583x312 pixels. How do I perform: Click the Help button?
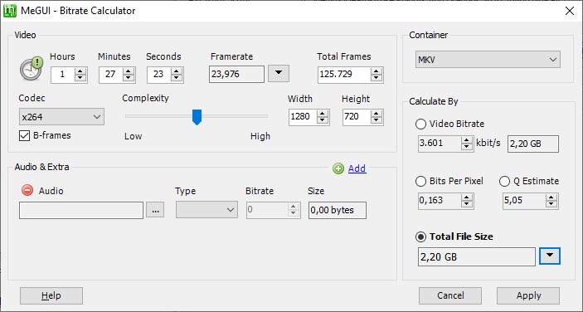click(x=51, y=295)
